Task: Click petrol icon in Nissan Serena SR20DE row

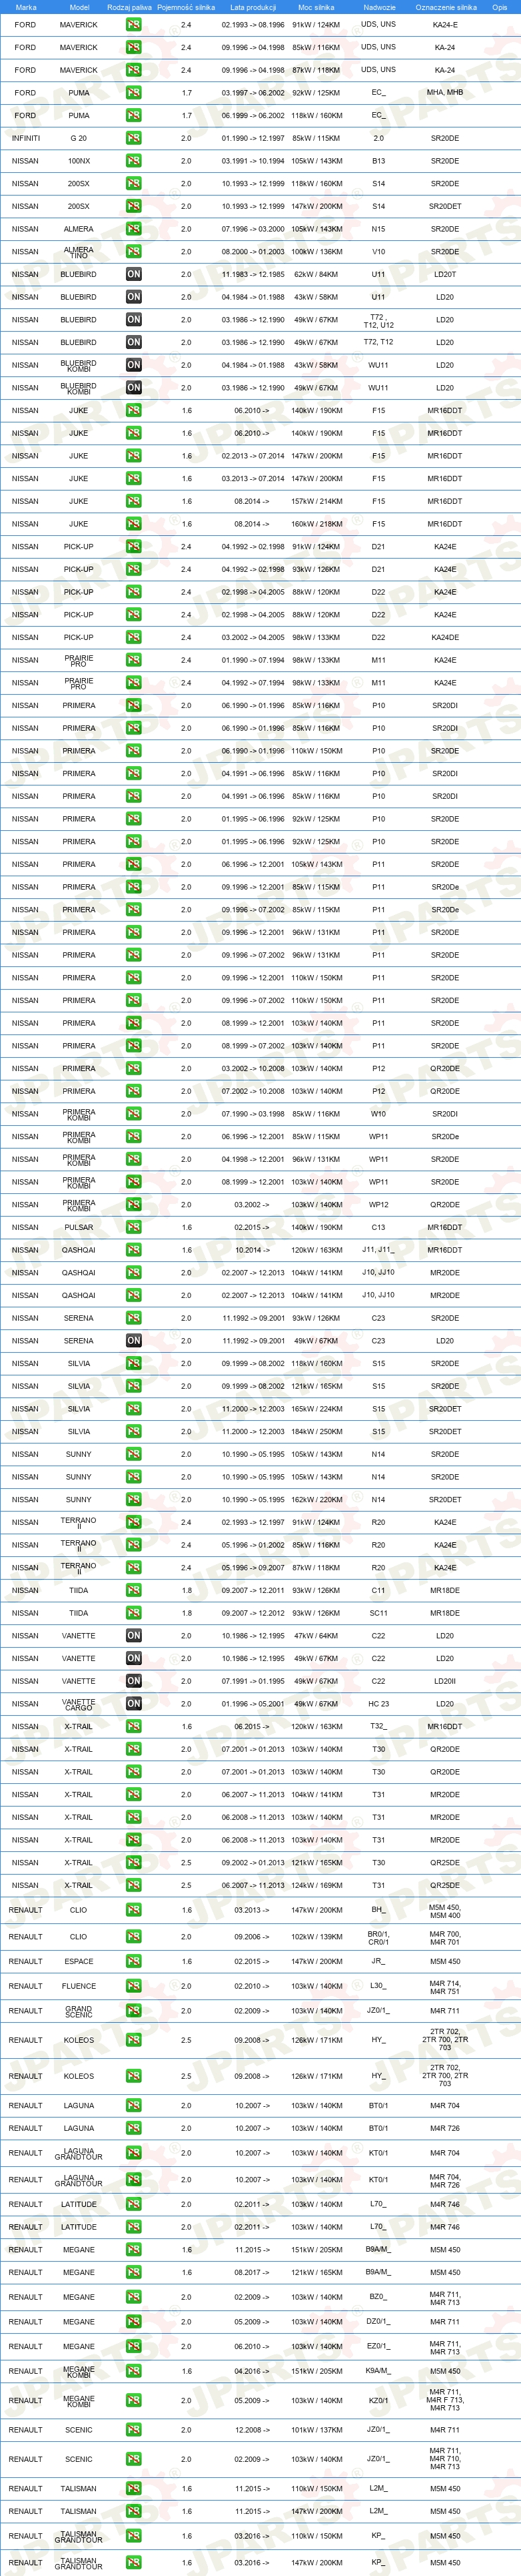Action: coord(134,1318)
